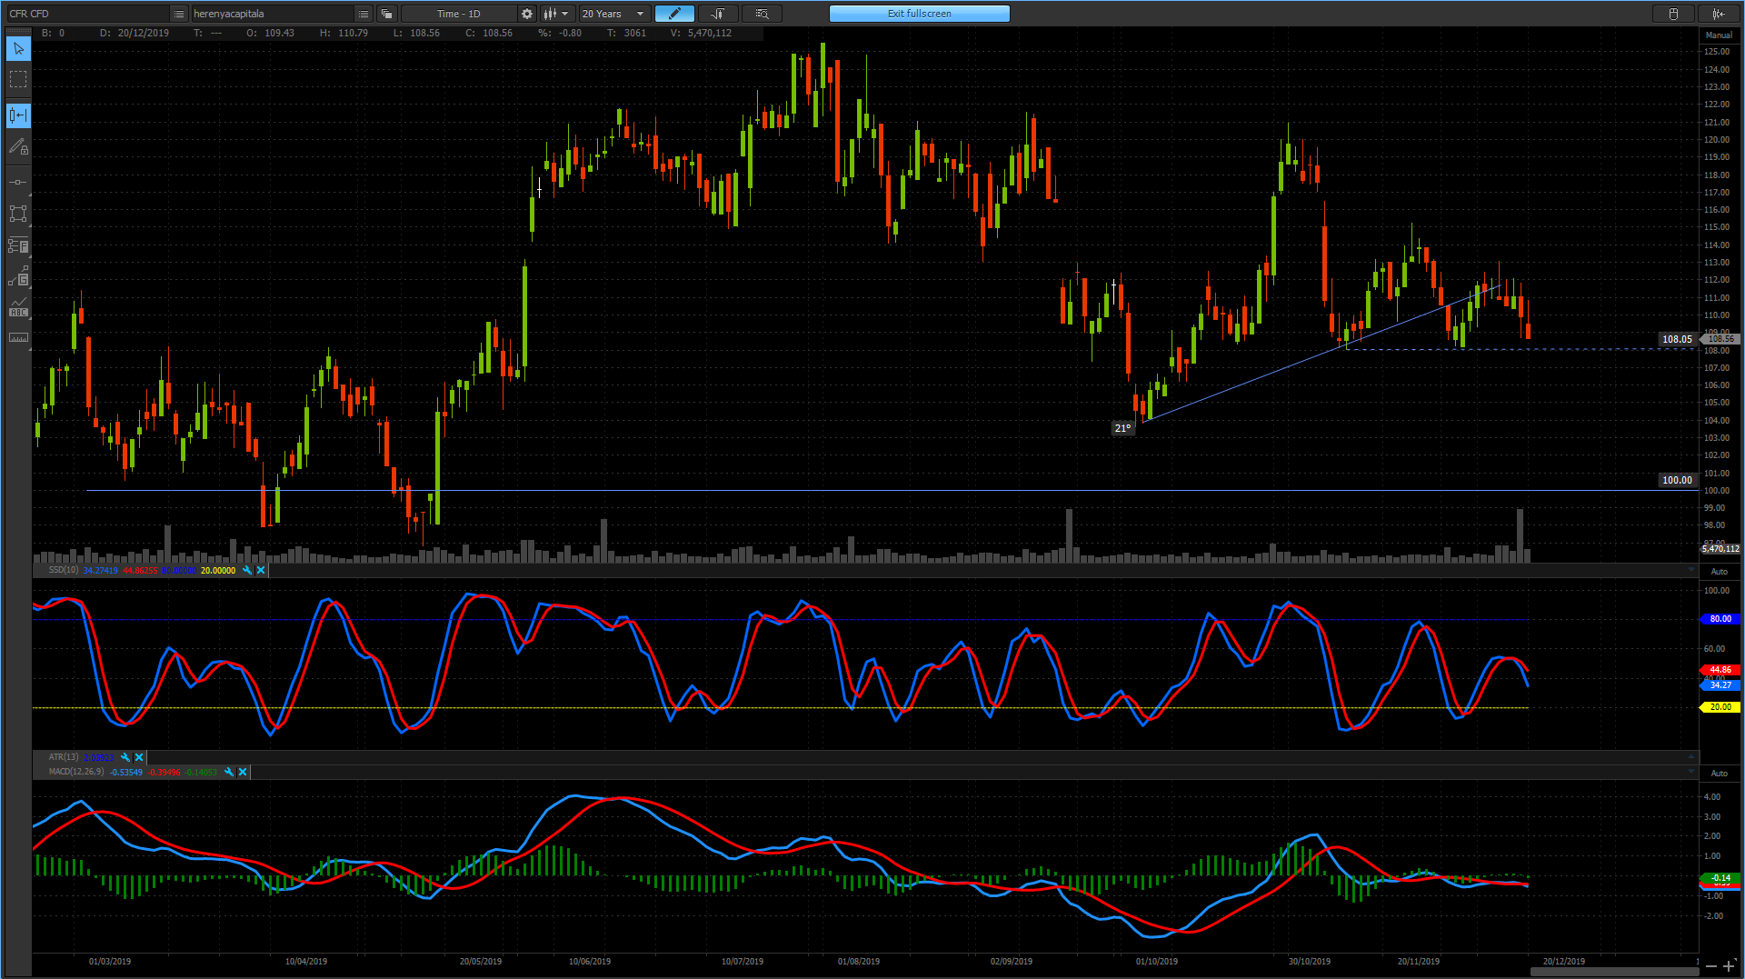Open the herenyacapitala template list

(363, 14)
